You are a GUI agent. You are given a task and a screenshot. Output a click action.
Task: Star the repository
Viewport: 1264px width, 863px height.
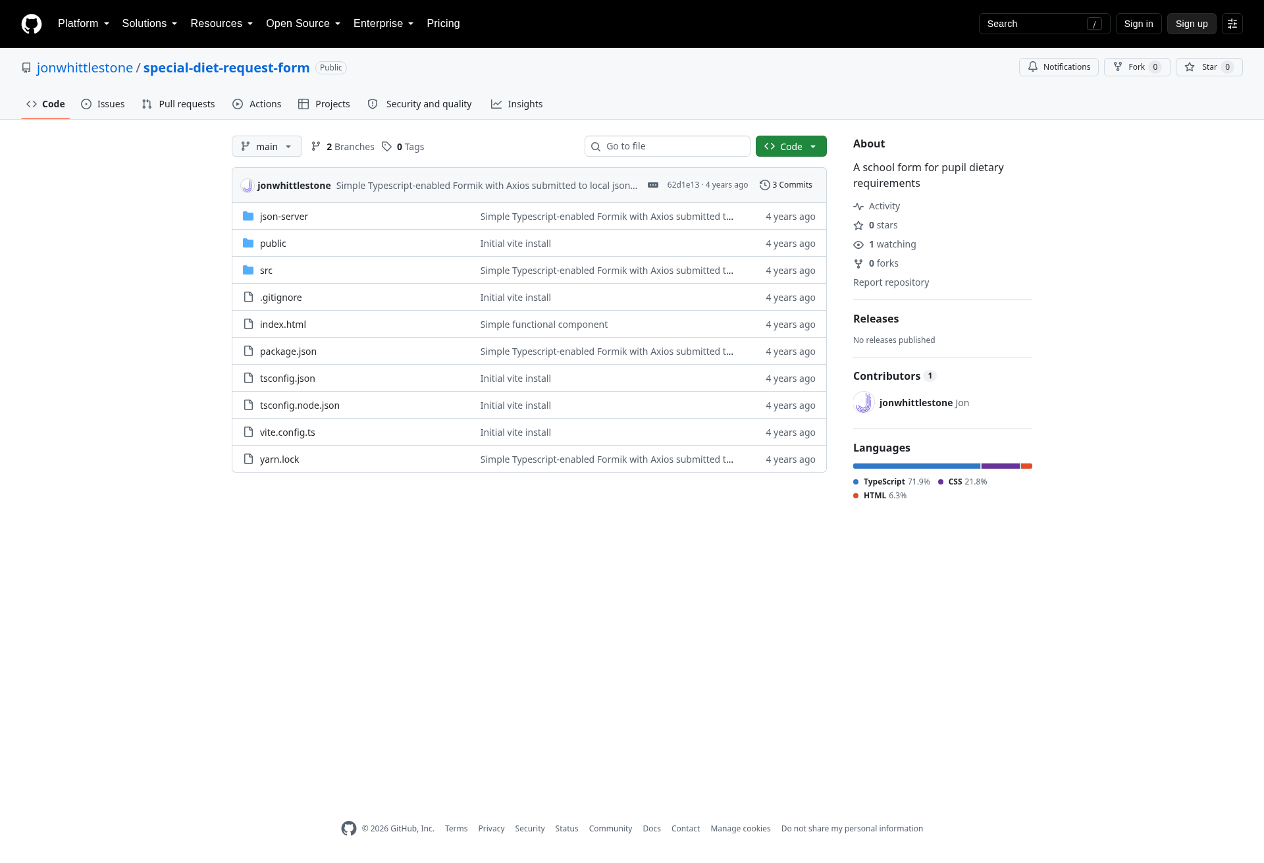[x=1209, y=67]
